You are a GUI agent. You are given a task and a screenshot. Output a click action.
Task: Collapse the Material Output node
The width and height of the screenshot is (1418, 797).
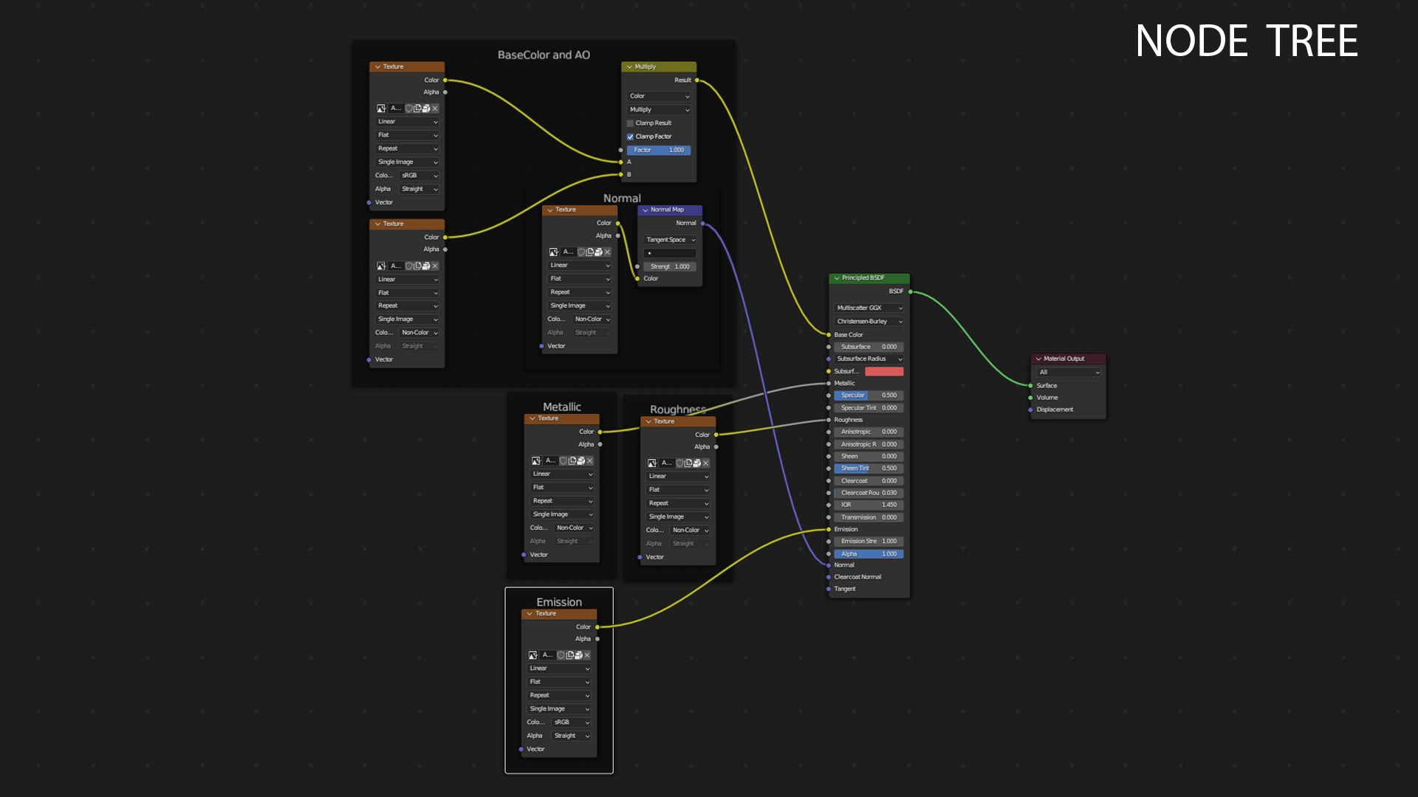1038,359
